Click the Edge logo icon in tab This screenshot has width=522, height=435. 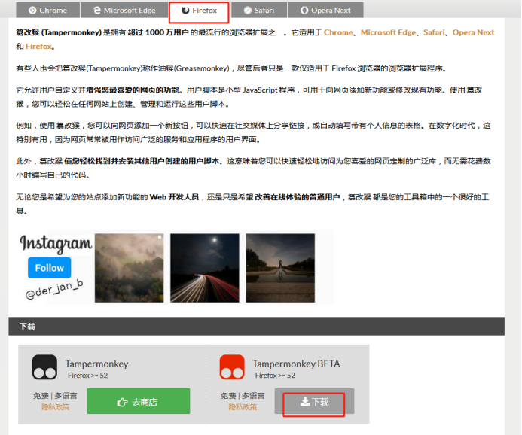point(97,11)
